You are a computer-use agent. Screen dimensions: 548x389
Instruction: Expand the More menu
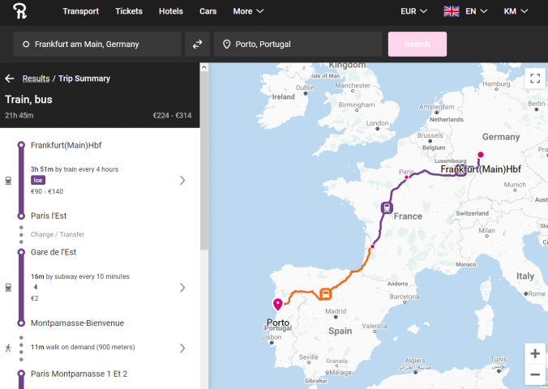(248, 11)
